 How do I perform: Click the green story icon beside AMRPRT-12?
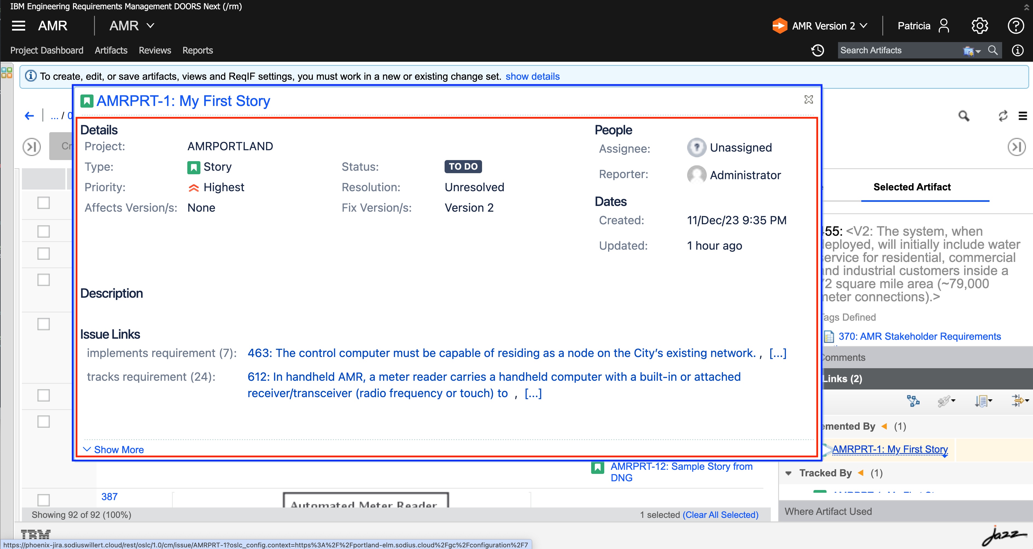[x=597, y=467]
